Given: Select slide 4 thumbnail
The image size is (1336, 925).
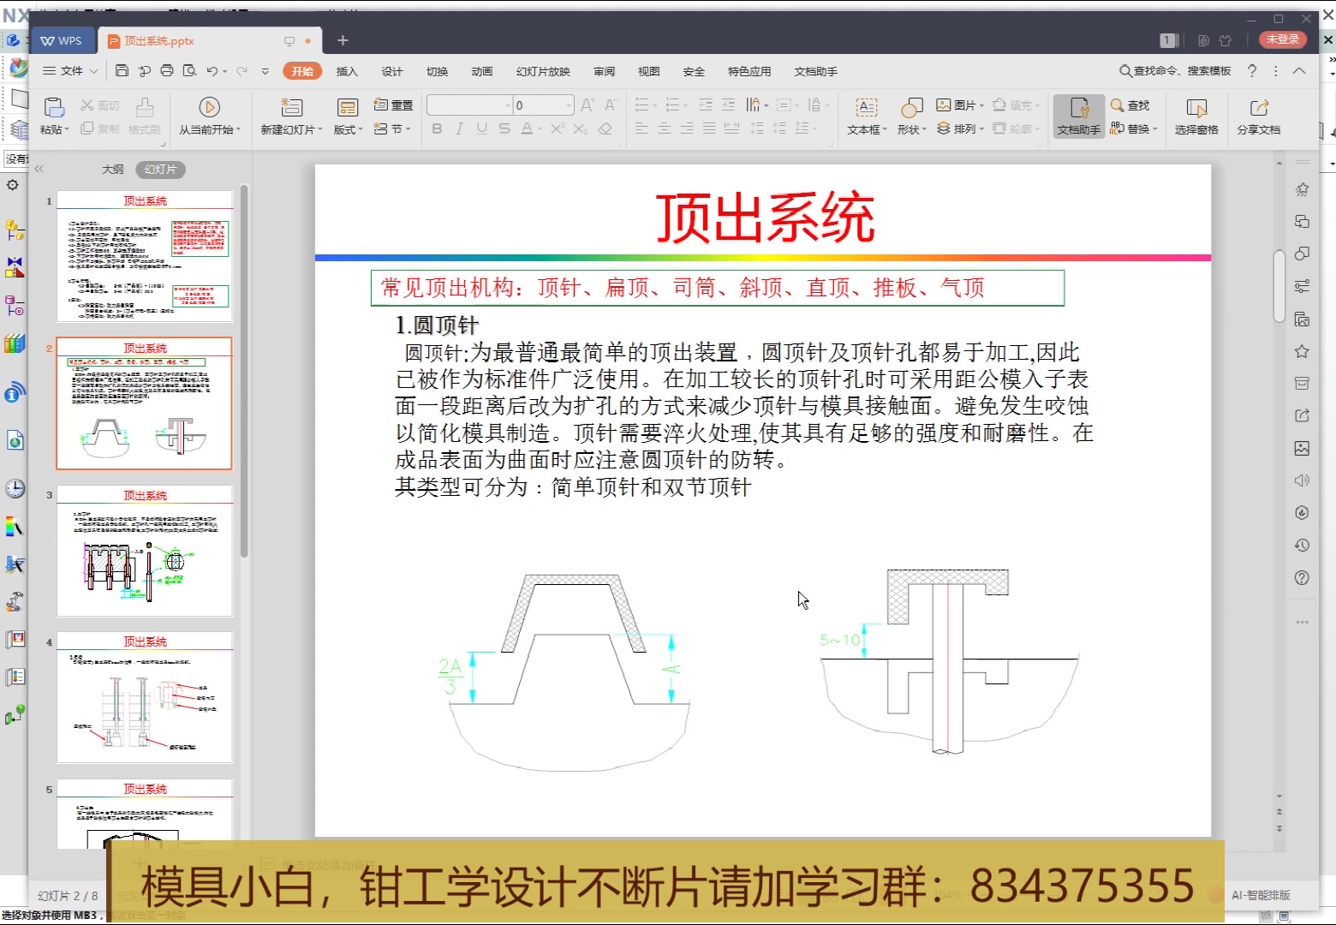Looking at the screenshot, I should 145,698.
